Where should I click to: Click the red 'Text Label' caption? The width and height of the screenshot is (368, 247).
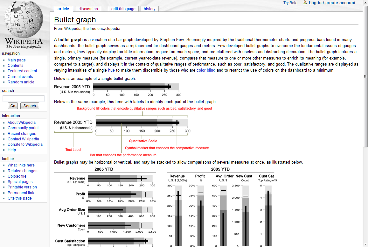[73, 150]
